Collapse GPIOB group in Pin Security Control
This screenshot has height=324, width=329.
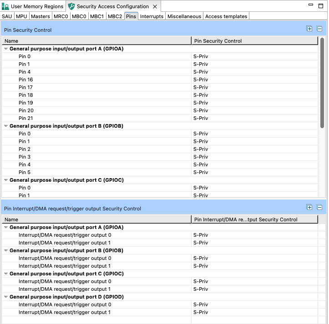[6, 126]
